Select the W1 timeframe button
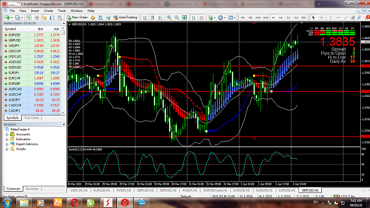370x208 pixels. [x=296, y=18]
